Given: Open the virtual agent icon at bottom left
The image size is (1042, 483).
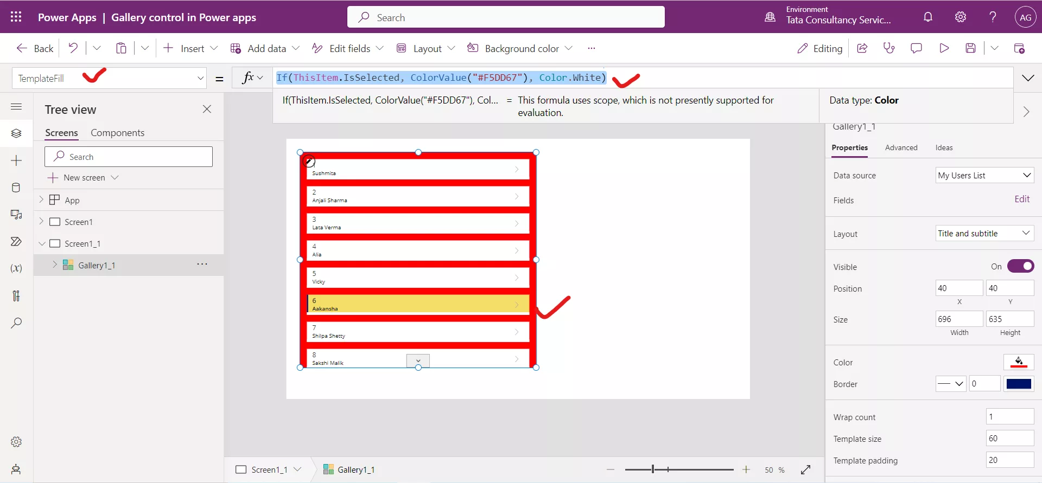Looking at the screenshot, I should coord(16,469).
